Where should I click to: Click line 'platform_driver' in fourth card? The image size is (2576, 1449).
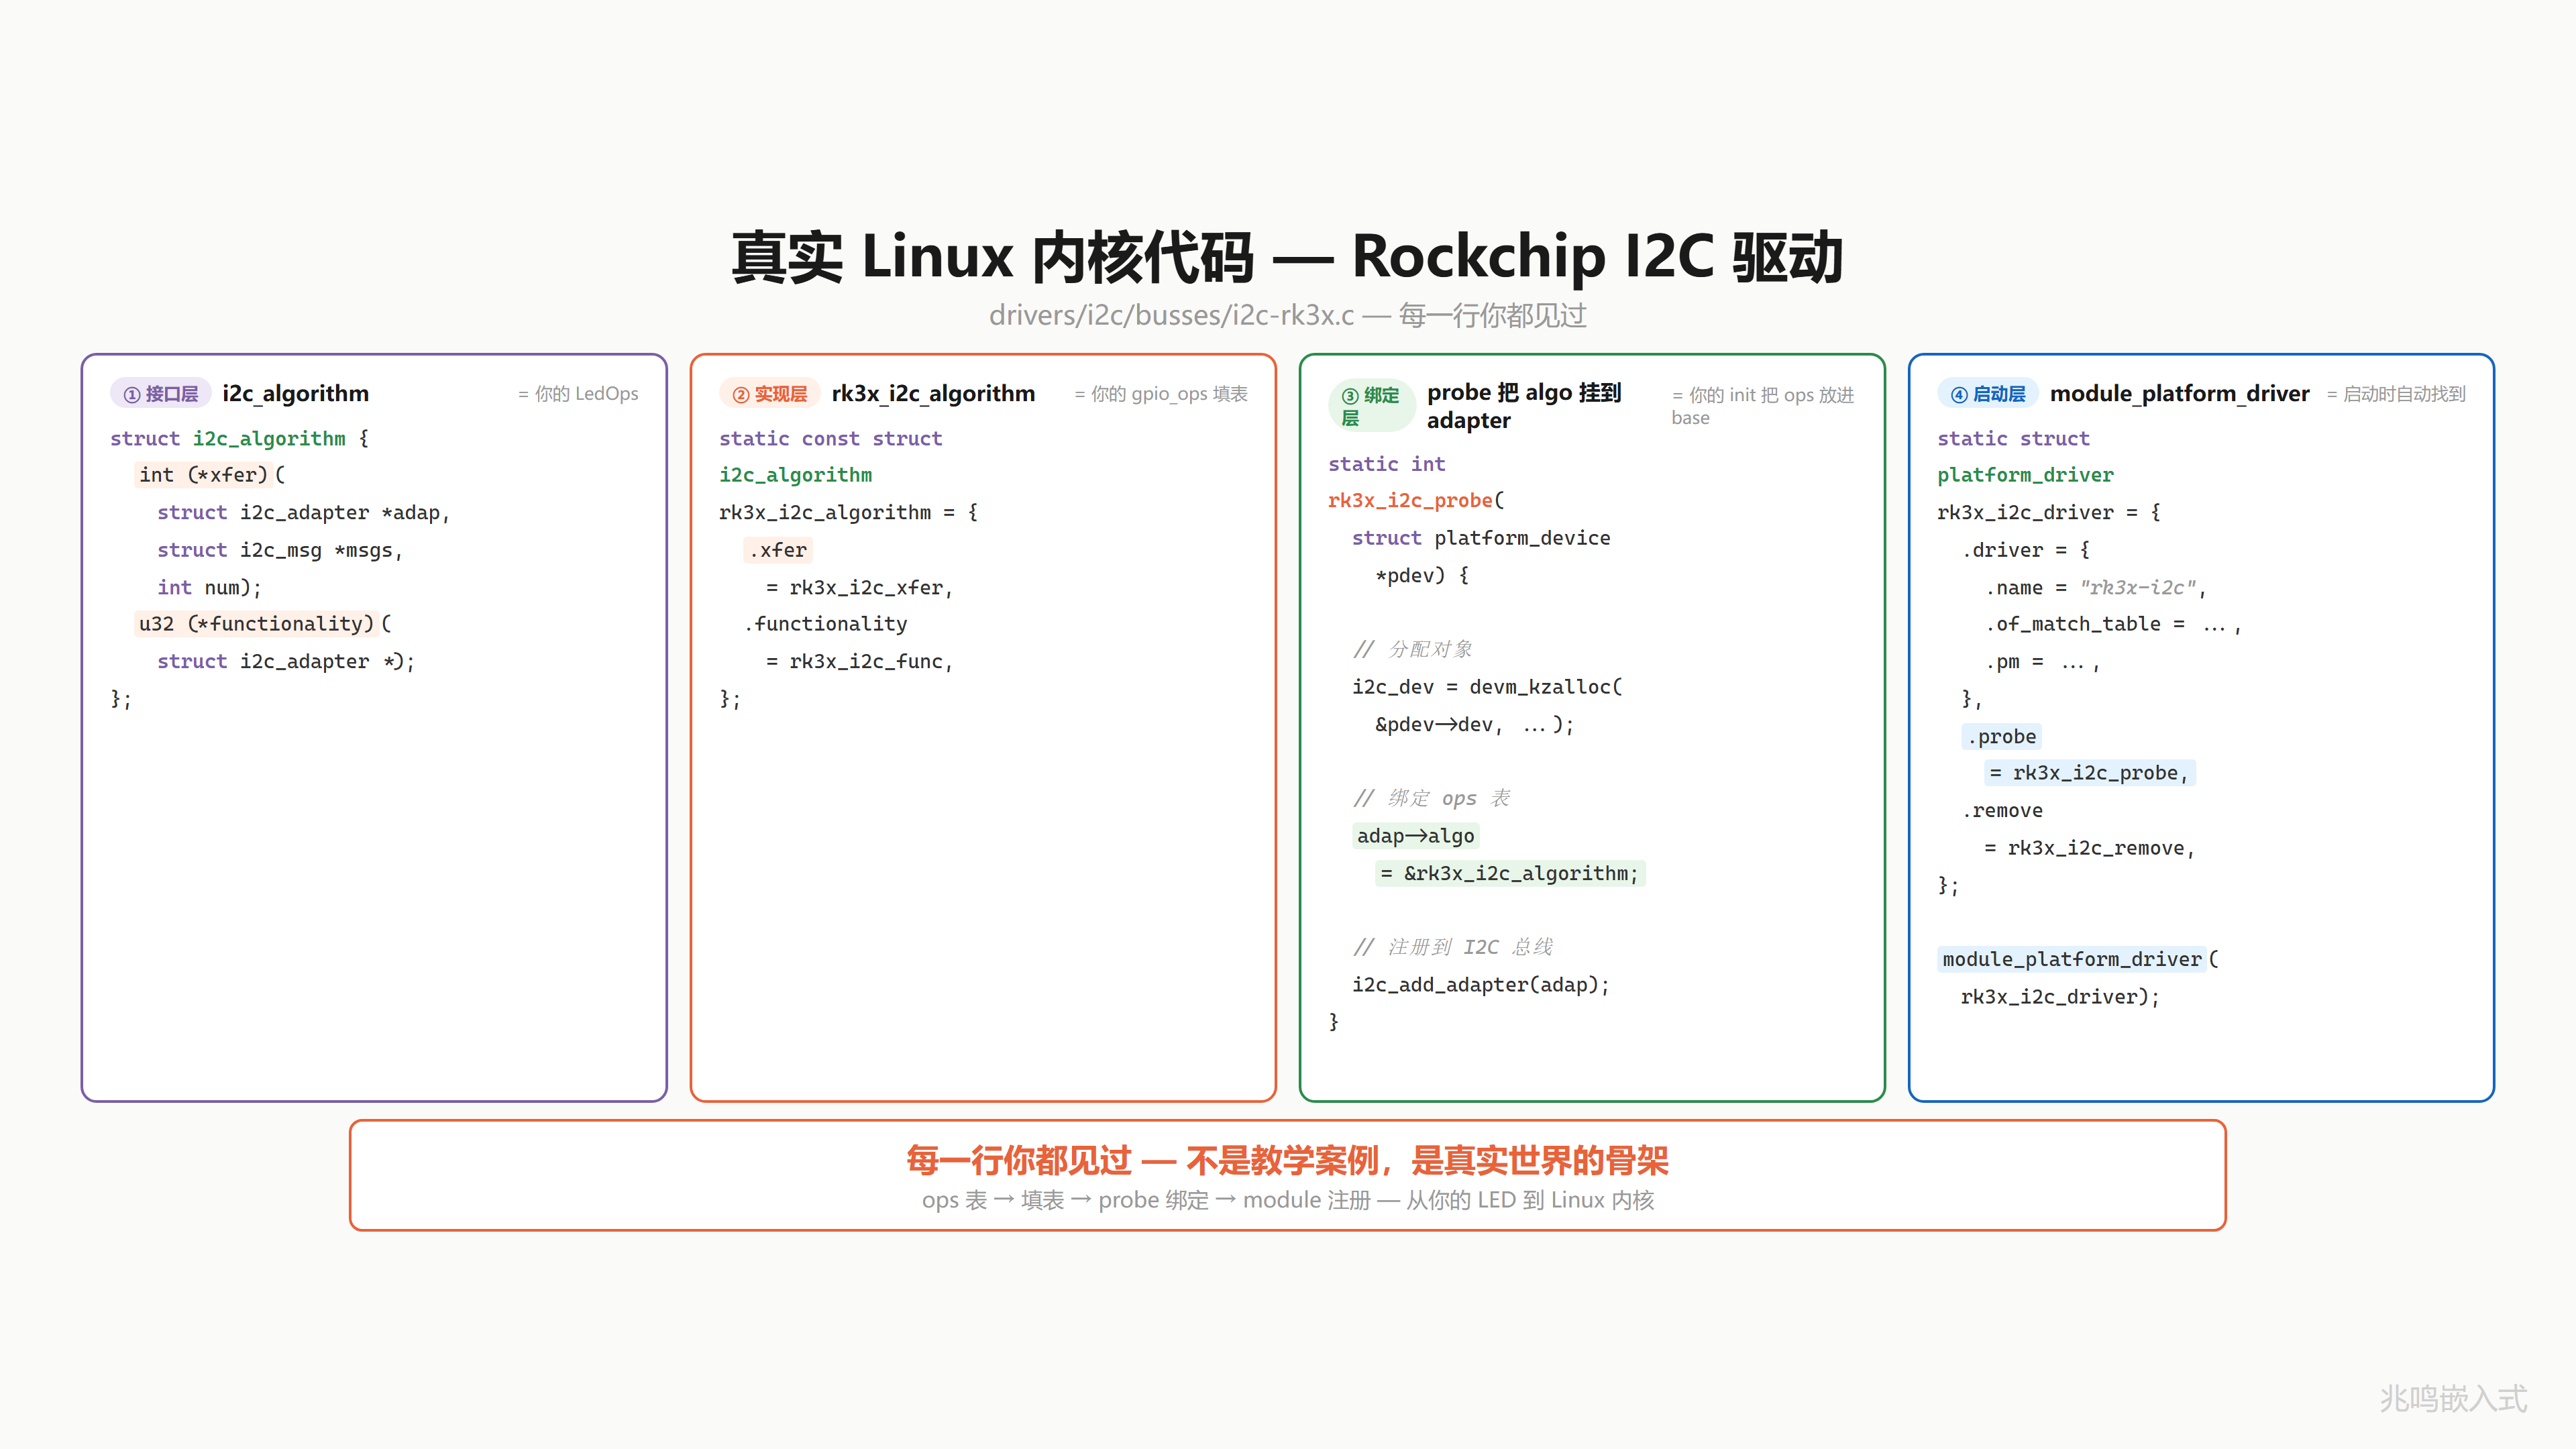click(x=2025, y=475)
